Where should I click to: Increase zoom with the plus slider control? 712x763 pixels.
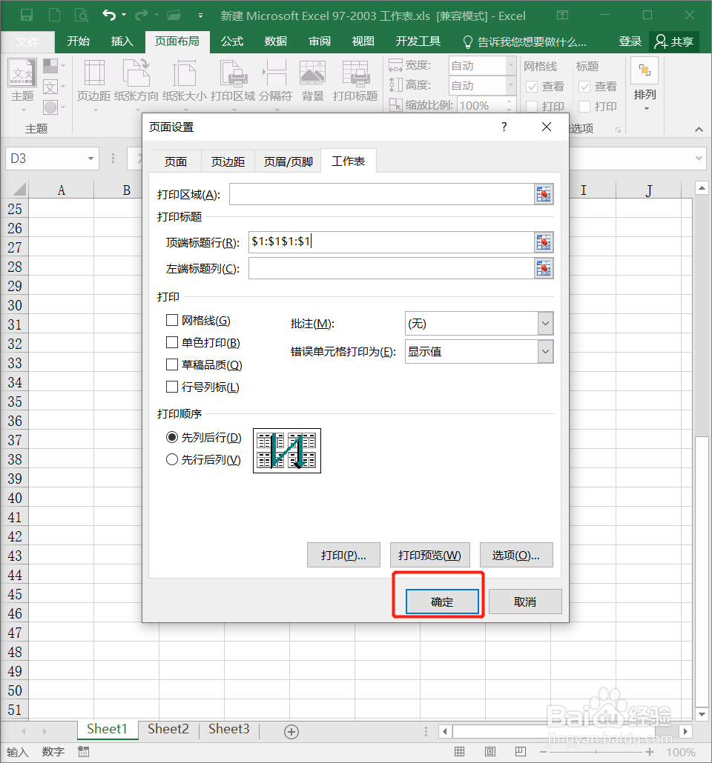649,751
